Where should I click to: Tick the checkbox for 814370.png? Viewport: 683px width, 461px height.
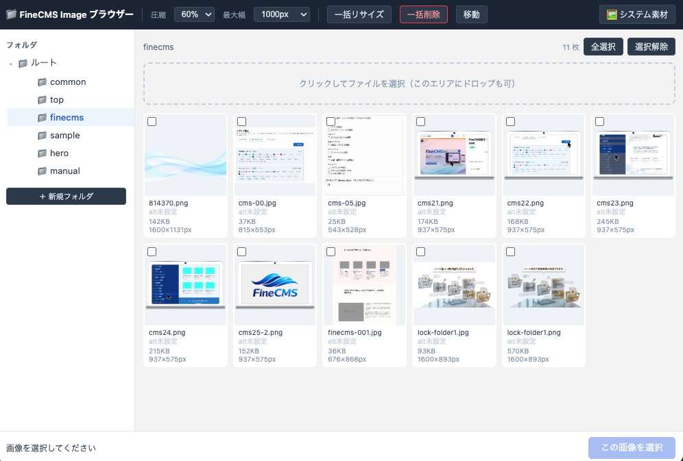pyautogui.click(x=152, y=122)
